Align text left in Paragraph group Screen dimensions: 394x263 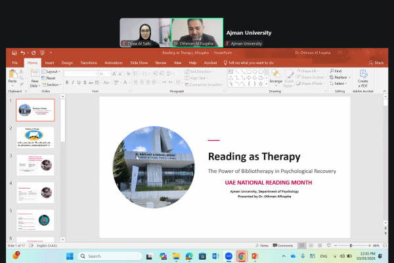136,82
